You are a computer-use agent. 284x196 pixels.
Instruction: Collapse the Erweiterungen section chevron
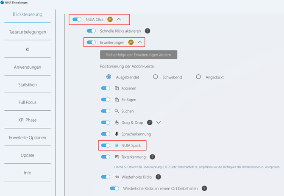(140, 42)
